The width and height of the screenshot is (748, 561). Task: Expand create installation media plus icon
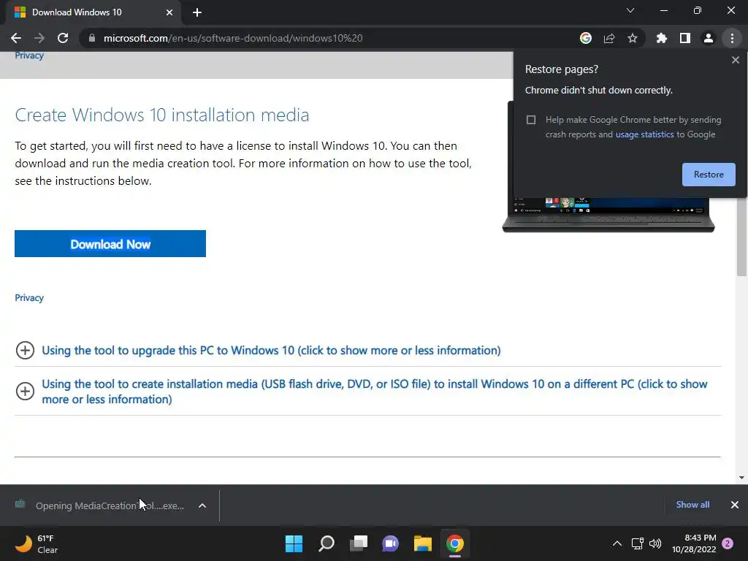pyautogui.click(x=25, y=392)
